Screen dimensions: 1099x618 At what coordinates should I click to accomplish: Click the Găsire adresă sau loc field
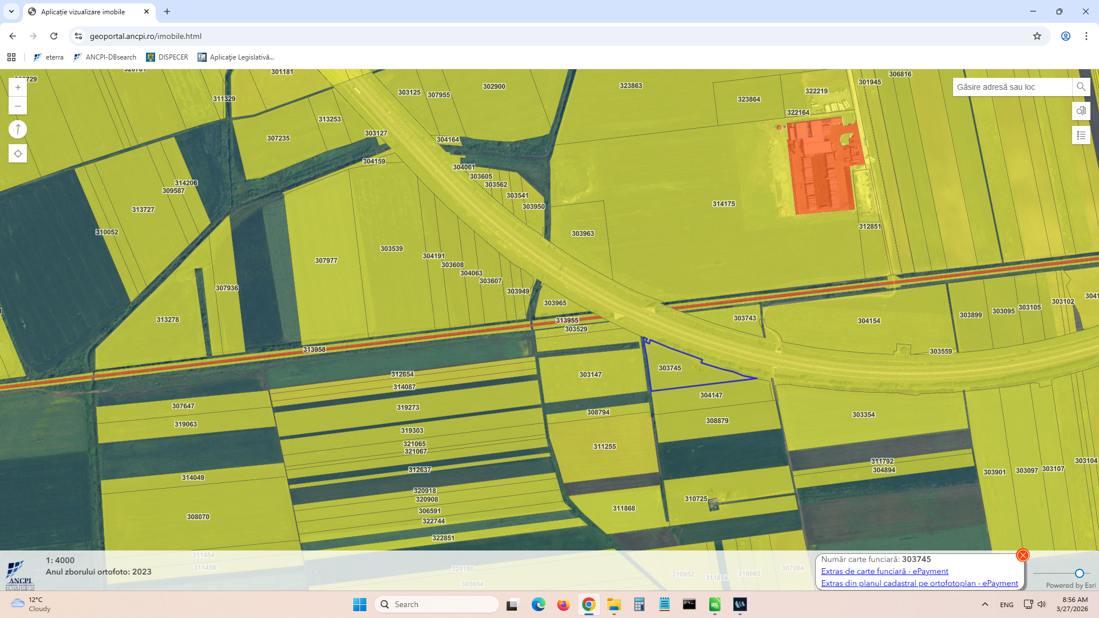coord(1011,87)
